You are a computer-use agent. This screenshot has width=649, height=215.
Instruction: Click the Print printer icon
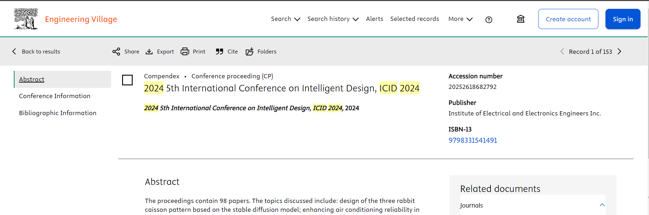click(185, 52)
